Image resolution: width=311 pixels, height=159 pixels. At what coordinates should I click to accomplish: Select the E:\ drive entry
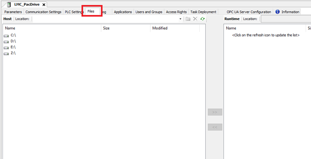[x=13, y=47]
